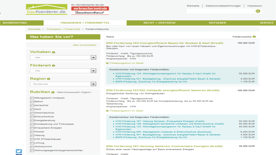The image size is (276, 155).
Task: Open the Impressum link
Action: (254, 6)
